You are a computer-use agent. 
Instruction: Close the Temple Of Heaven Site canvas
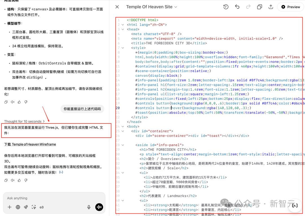(117, 7)
